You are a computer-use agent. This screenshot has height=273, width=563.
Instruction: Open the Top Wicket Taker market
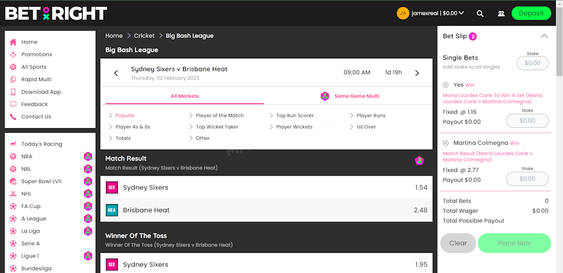click(214, 127)
